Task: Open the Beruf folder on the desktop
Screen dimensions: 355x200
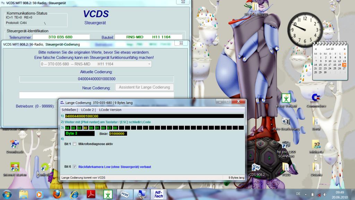Action: coord(316,124)
